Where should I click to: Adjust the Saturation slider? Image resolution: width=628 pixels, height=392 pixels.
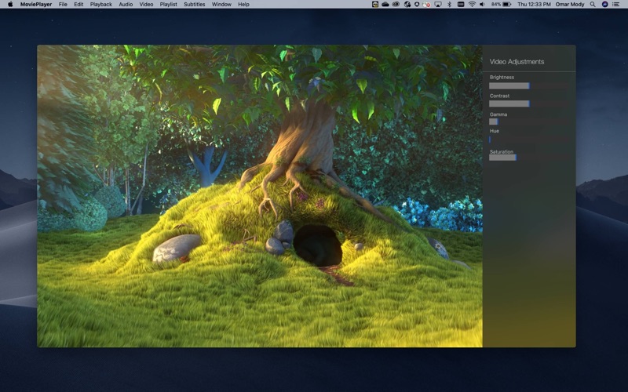point(528,158)
